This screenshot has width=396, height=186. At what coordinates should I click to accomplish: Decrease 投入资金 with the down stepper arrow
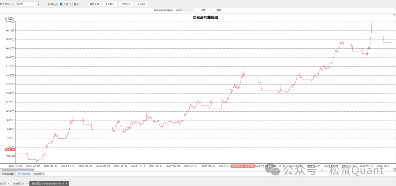(38, 5)
